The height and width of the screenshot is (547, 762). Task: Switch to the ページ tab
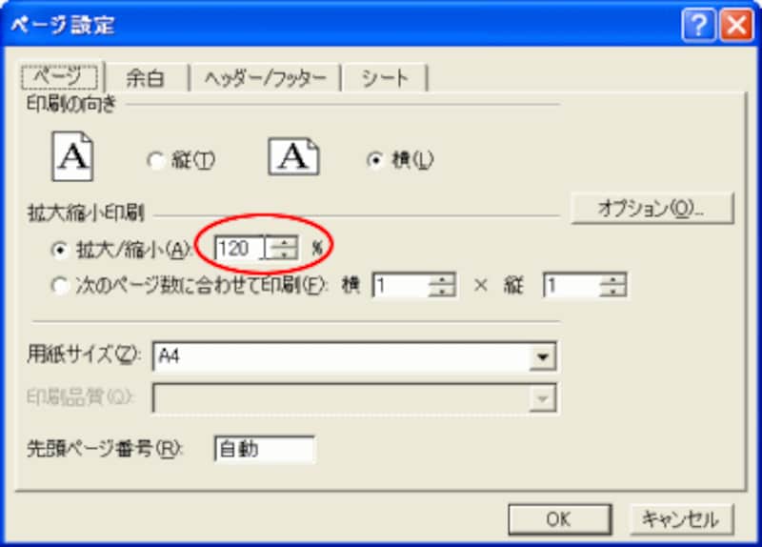(59, 76)
